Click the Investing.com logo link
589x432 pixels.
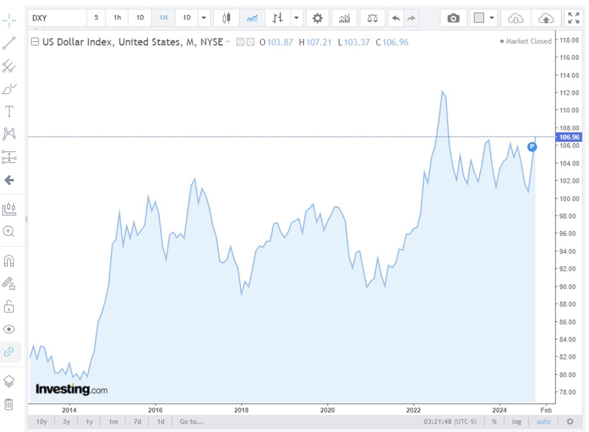pos(71,389)
